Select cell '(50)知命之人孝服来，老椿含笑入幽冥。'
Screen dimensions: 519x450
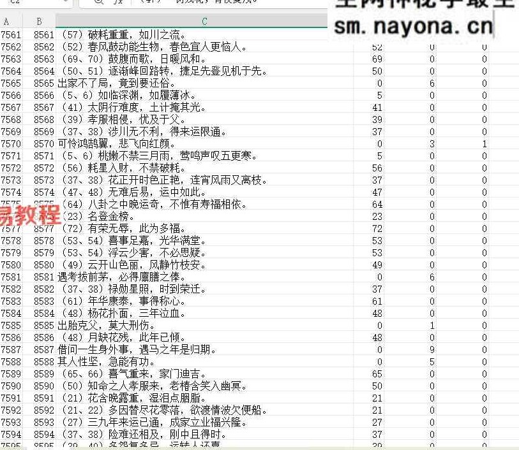pyautogui.click(x=204, y=386)
